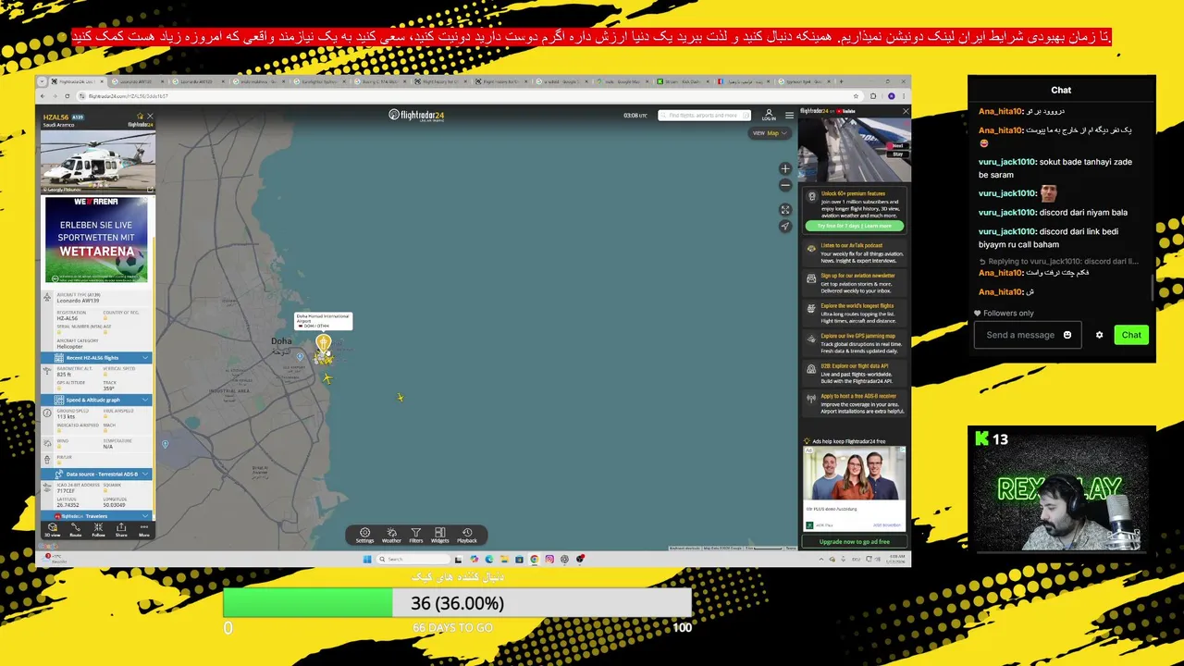The width and height of the screenshot is (1184, 666).
Task: Share the selected flight
Action: click(x=121, y=530)
